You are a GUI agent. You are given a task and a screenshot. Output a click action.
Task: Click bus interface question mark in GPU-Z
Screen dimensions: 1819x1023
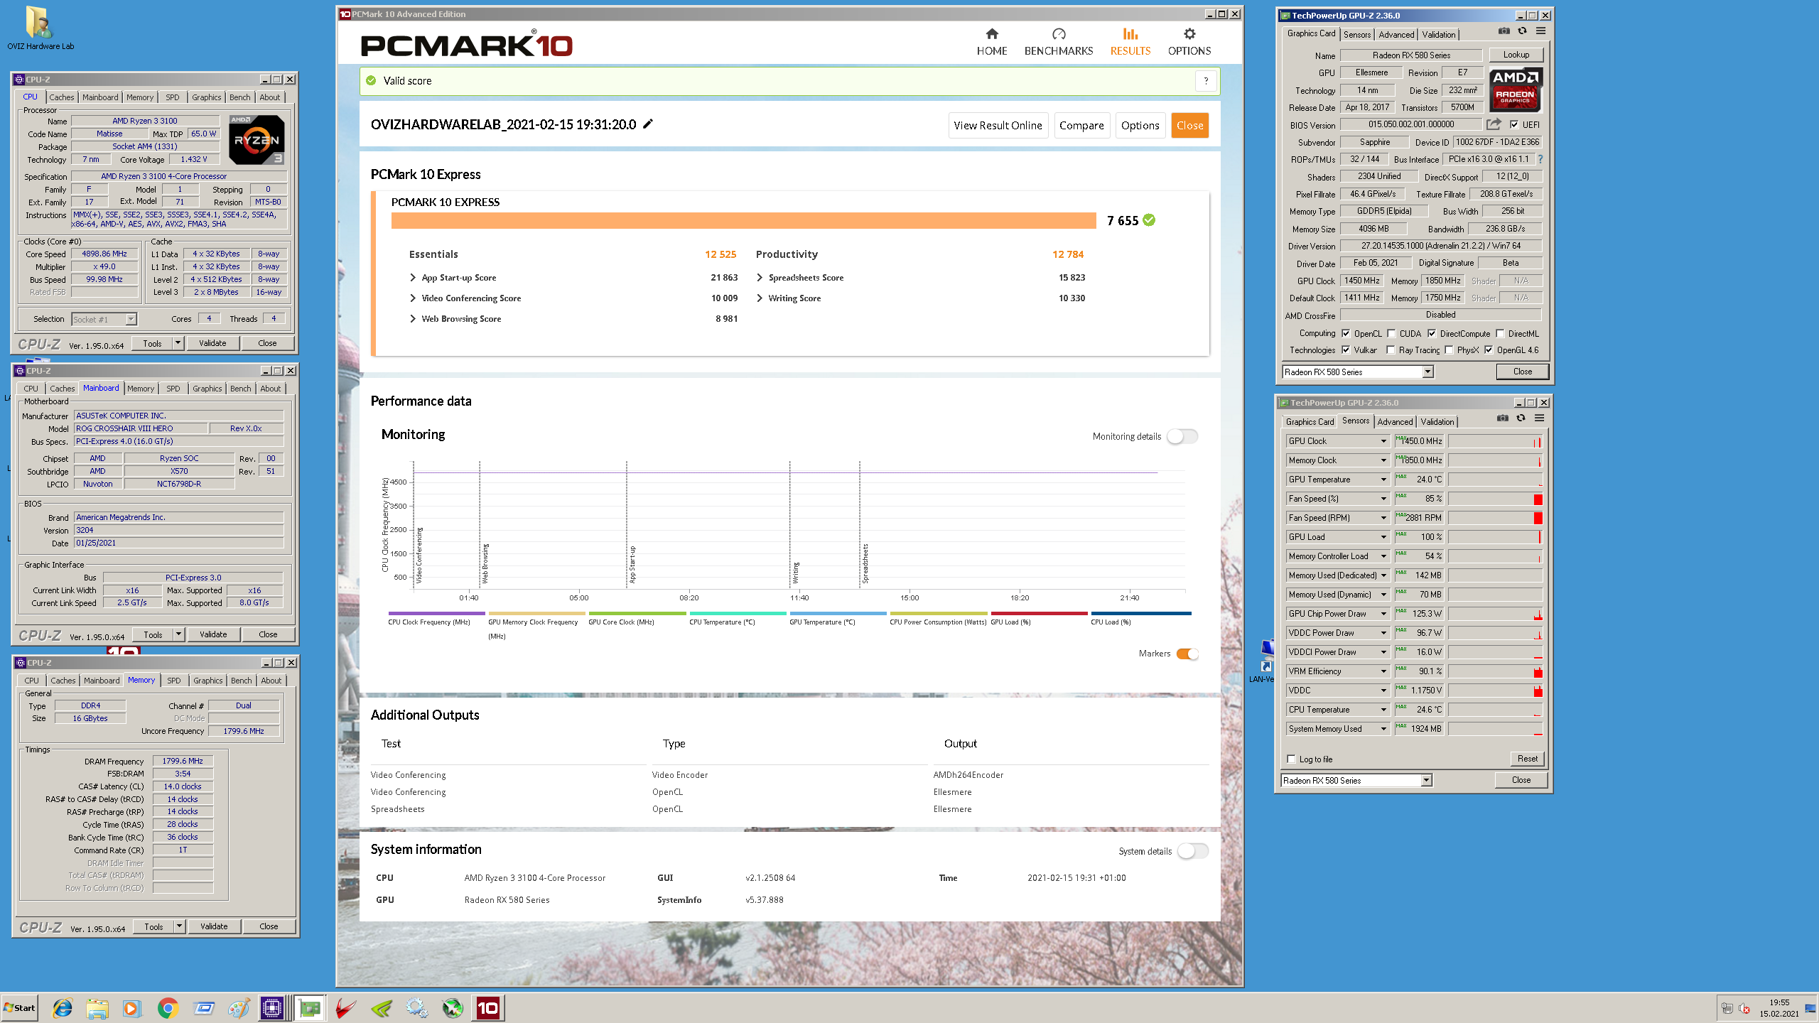(x=1540, y=159)
